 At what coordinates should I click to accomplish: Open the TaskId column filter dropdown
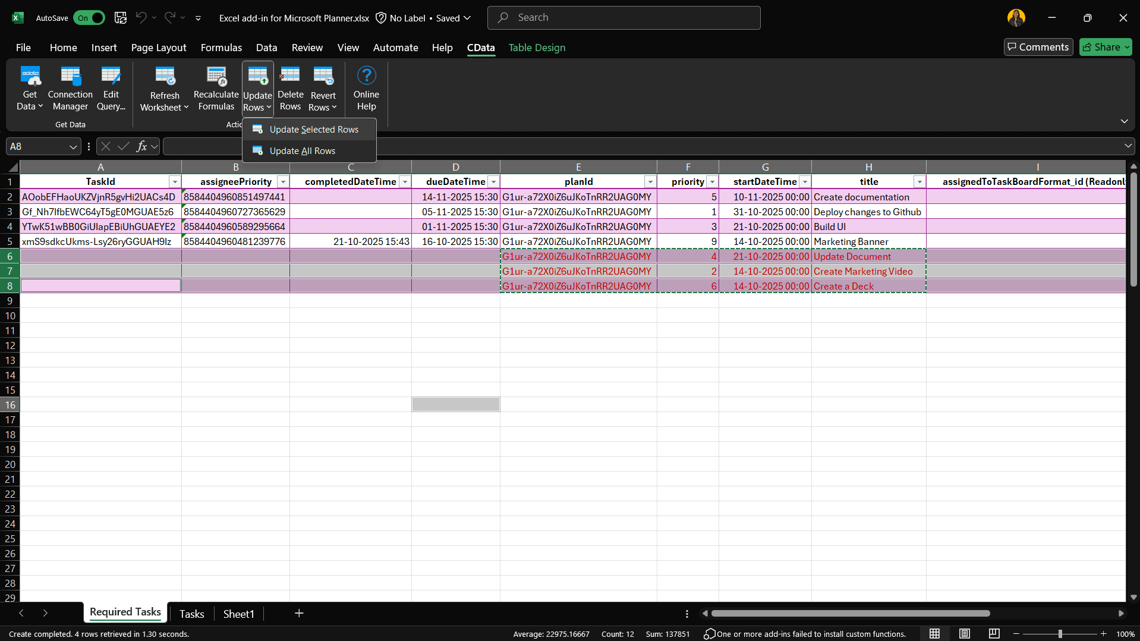click(x=175, y=182)
